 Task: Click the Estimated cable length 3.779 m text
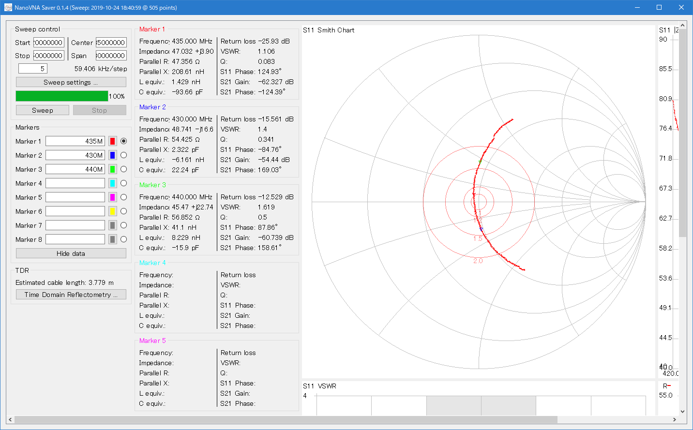click(65, 282)
